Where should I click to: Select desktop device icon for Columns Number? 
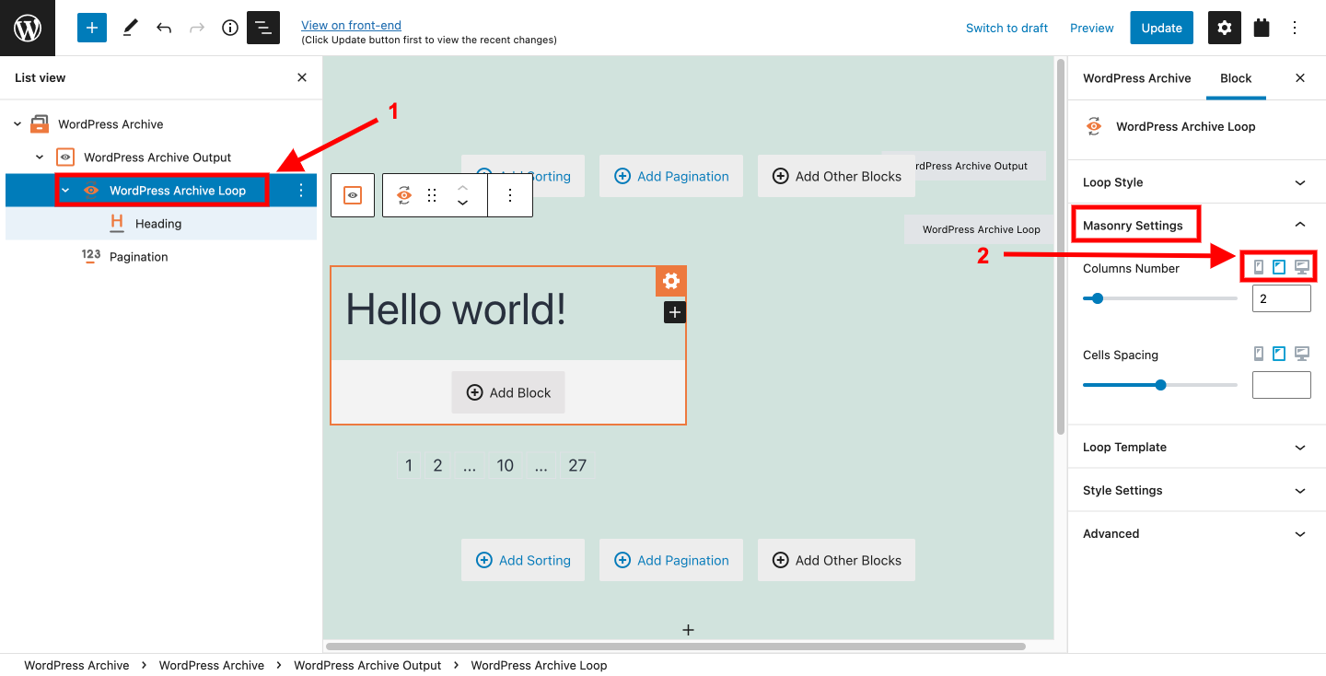(x=1302, y=267)
